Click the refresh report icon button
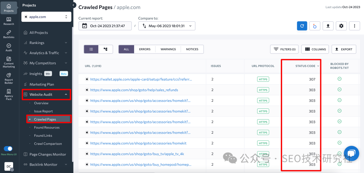 [302, 26]
